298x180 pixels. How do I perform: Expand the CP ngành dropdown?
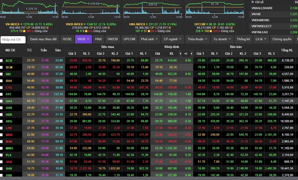(173, 39)
